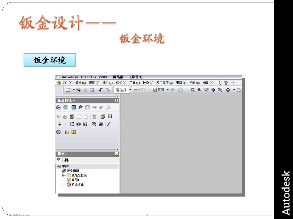Click the Corner Chamfer icon
The width and height of the screenshot is (293, 219).
(86, 117)
